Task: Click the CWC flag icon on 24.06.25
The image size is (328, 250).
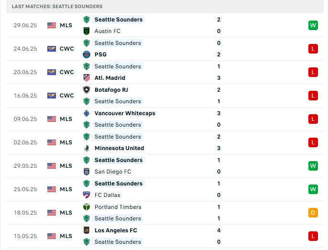Action: point(52,49)
